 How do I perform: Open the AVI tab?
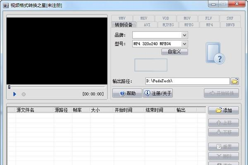[147, 25]
